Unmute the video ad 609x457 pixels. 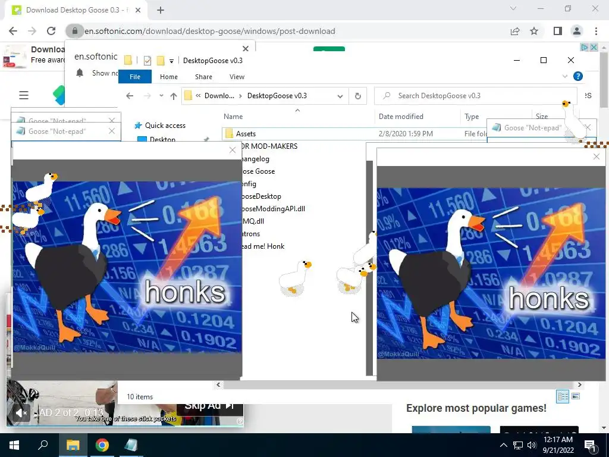[x=21, y=413]
